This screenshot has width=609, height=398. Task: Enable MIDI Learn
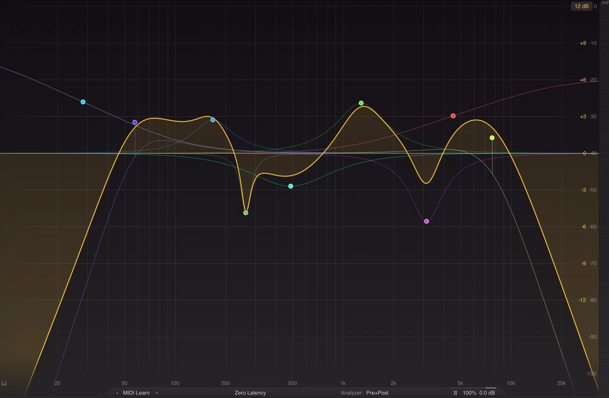(x=136, y=393)
